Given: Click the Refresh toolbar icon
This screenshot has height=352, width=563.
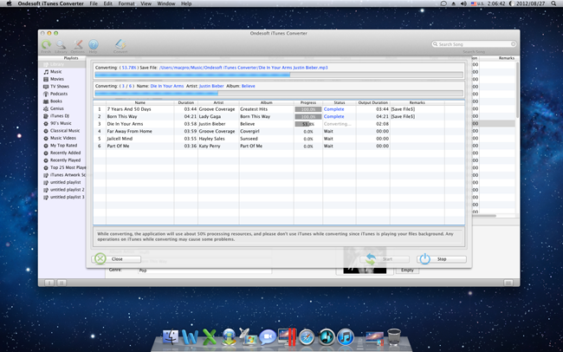Looking at the screenshot, I should [x=46, y=44].
